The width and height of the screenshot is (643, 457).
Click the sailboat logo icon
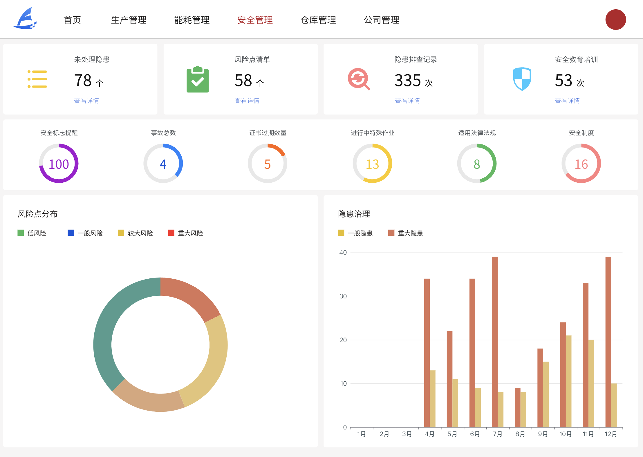click(x=25, y=19)
